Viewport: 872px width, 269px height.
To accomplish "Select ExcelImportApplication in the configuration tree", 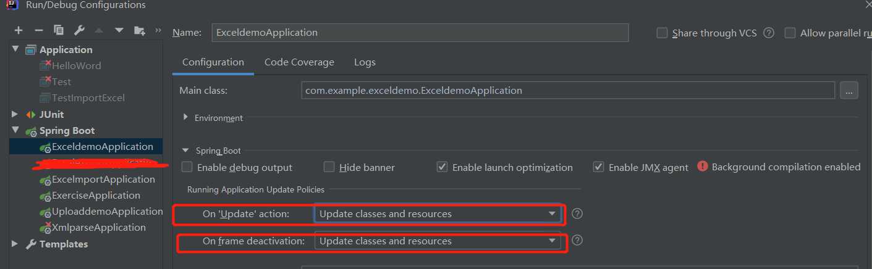I will point(103,180).
